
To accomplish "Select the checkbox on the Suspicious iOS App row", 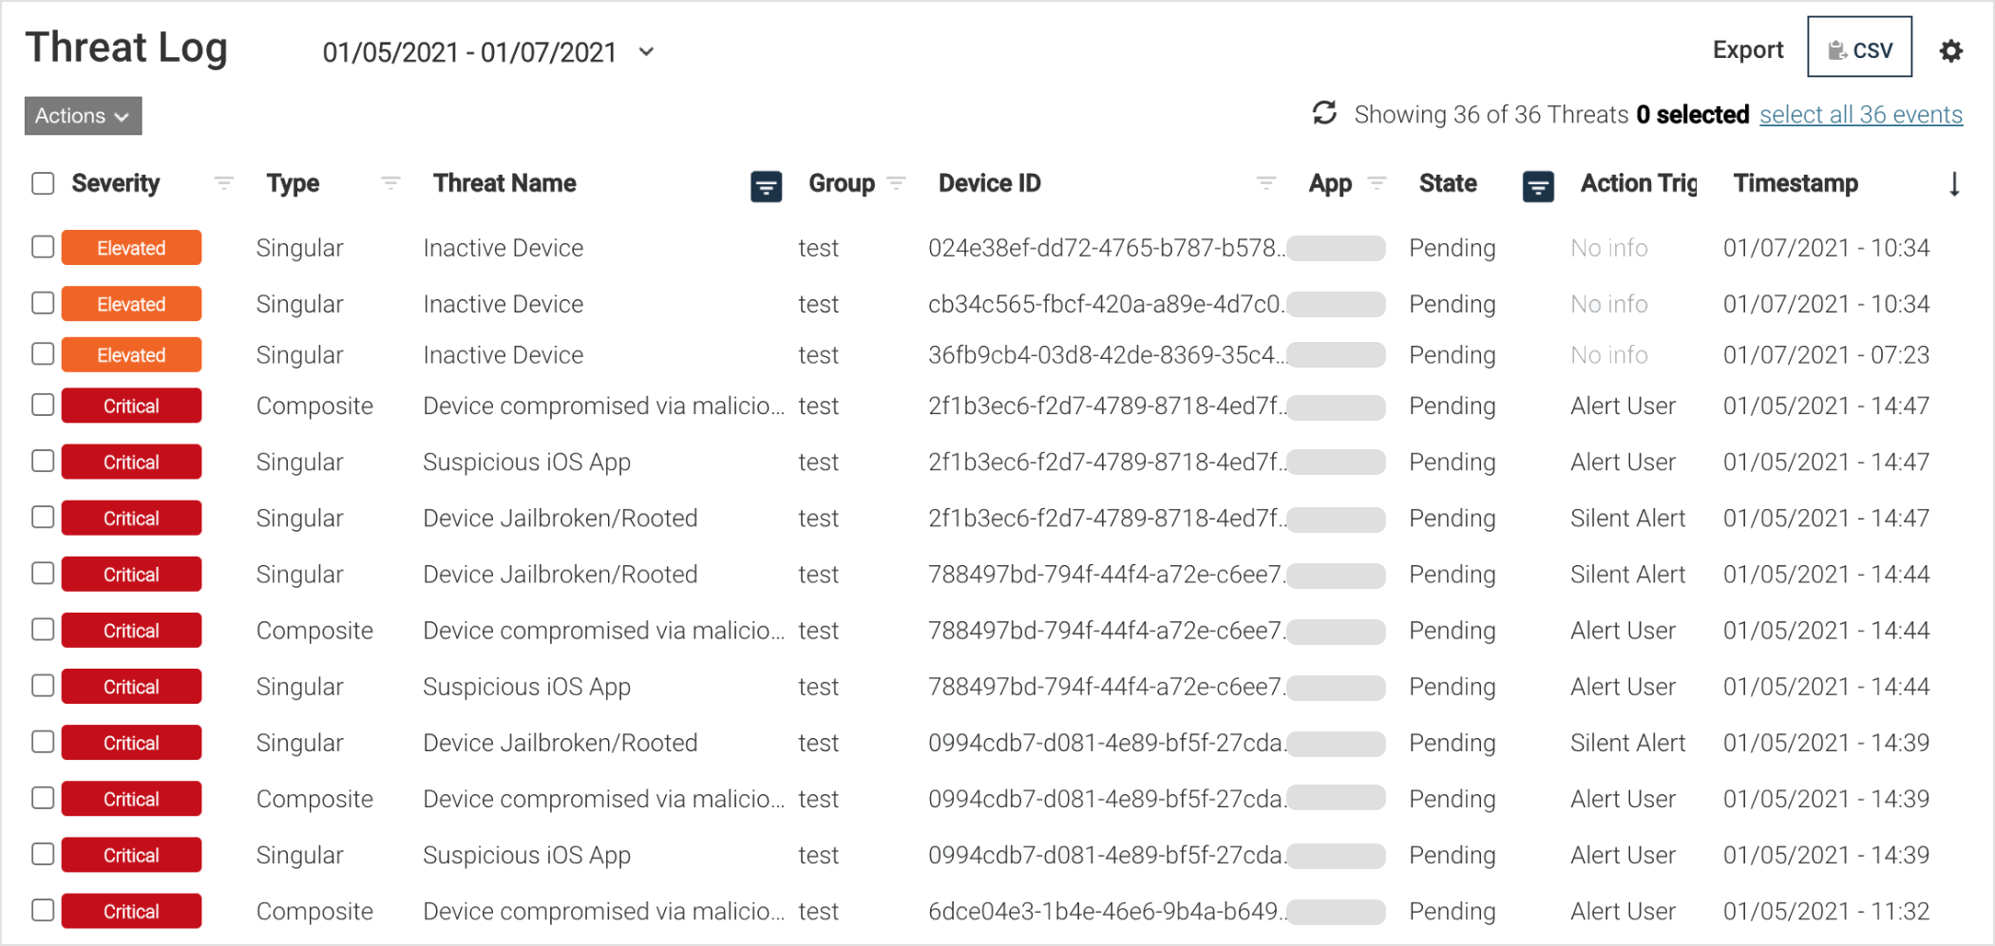I will point(43,461).
